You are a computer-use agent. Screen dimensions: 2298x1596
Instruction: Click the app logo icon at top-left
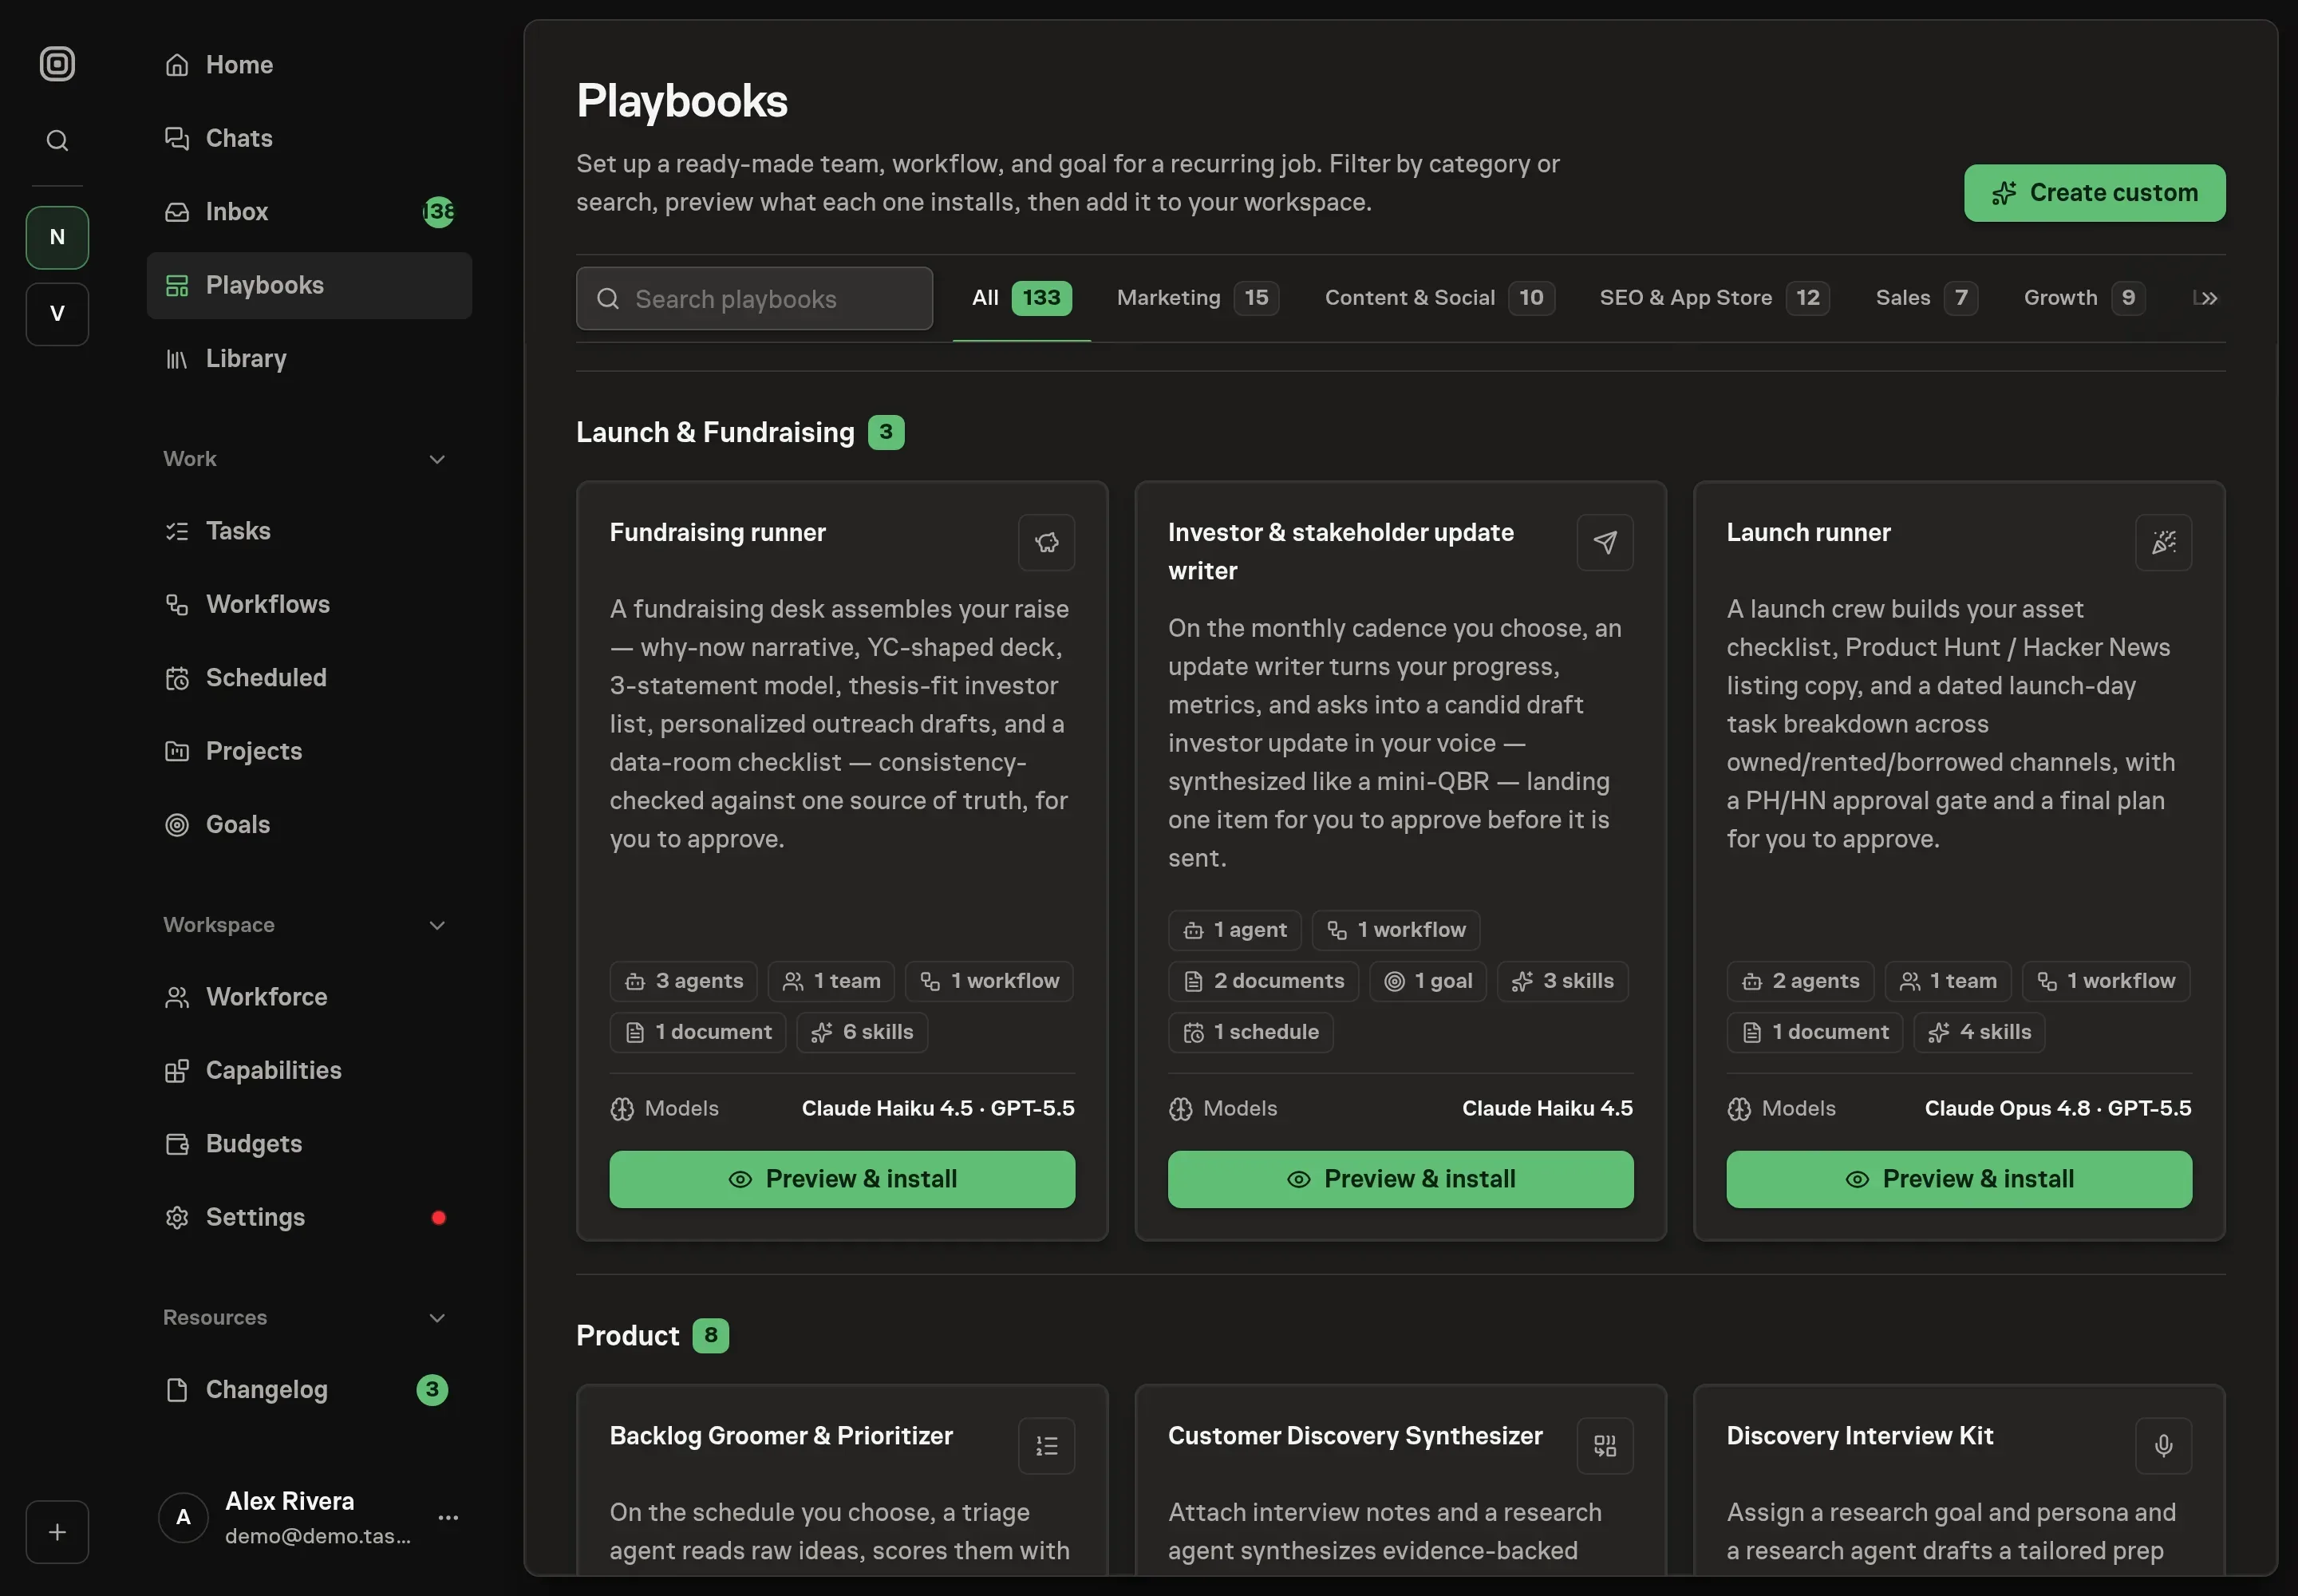coord(57,64)
